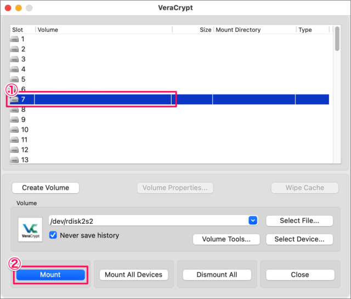Click the slot 9 drive icon
351x299 pixels.
pyautogui.click(x=14, y=120)
